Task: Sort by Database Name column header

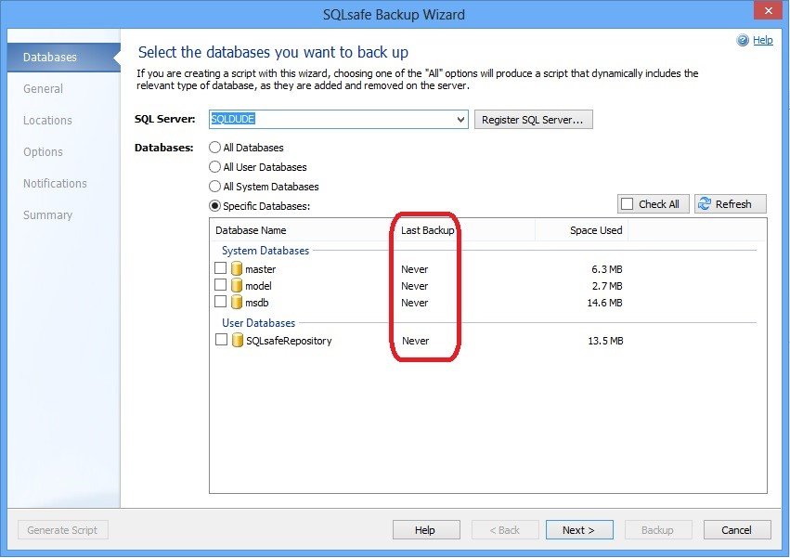Action: (251, 230)
